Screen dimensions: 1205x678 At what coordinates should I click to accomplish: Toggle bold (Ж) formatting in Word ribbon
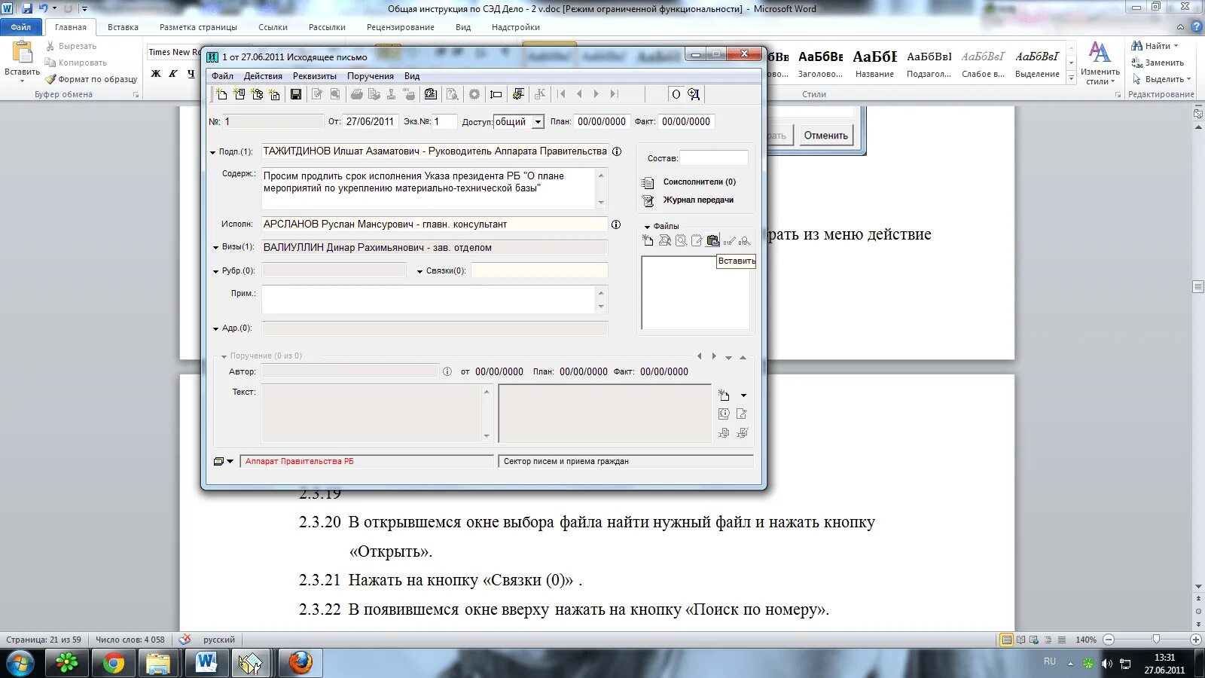156,74
